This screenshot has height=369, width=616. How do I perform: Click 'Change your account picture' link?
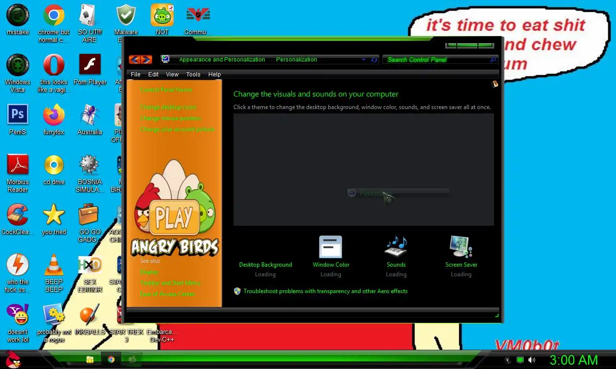point(177,129)
